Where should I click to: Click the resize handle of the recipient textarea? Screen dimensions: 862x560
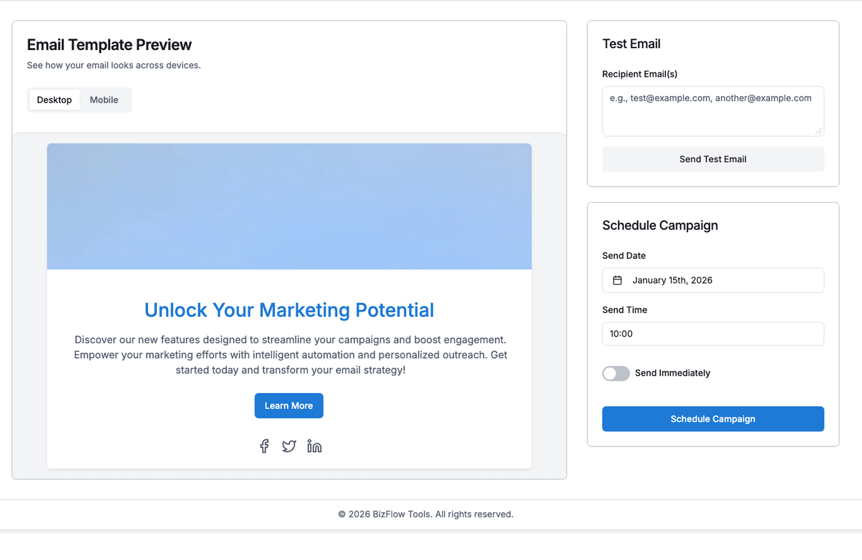[x=819, y=131]
